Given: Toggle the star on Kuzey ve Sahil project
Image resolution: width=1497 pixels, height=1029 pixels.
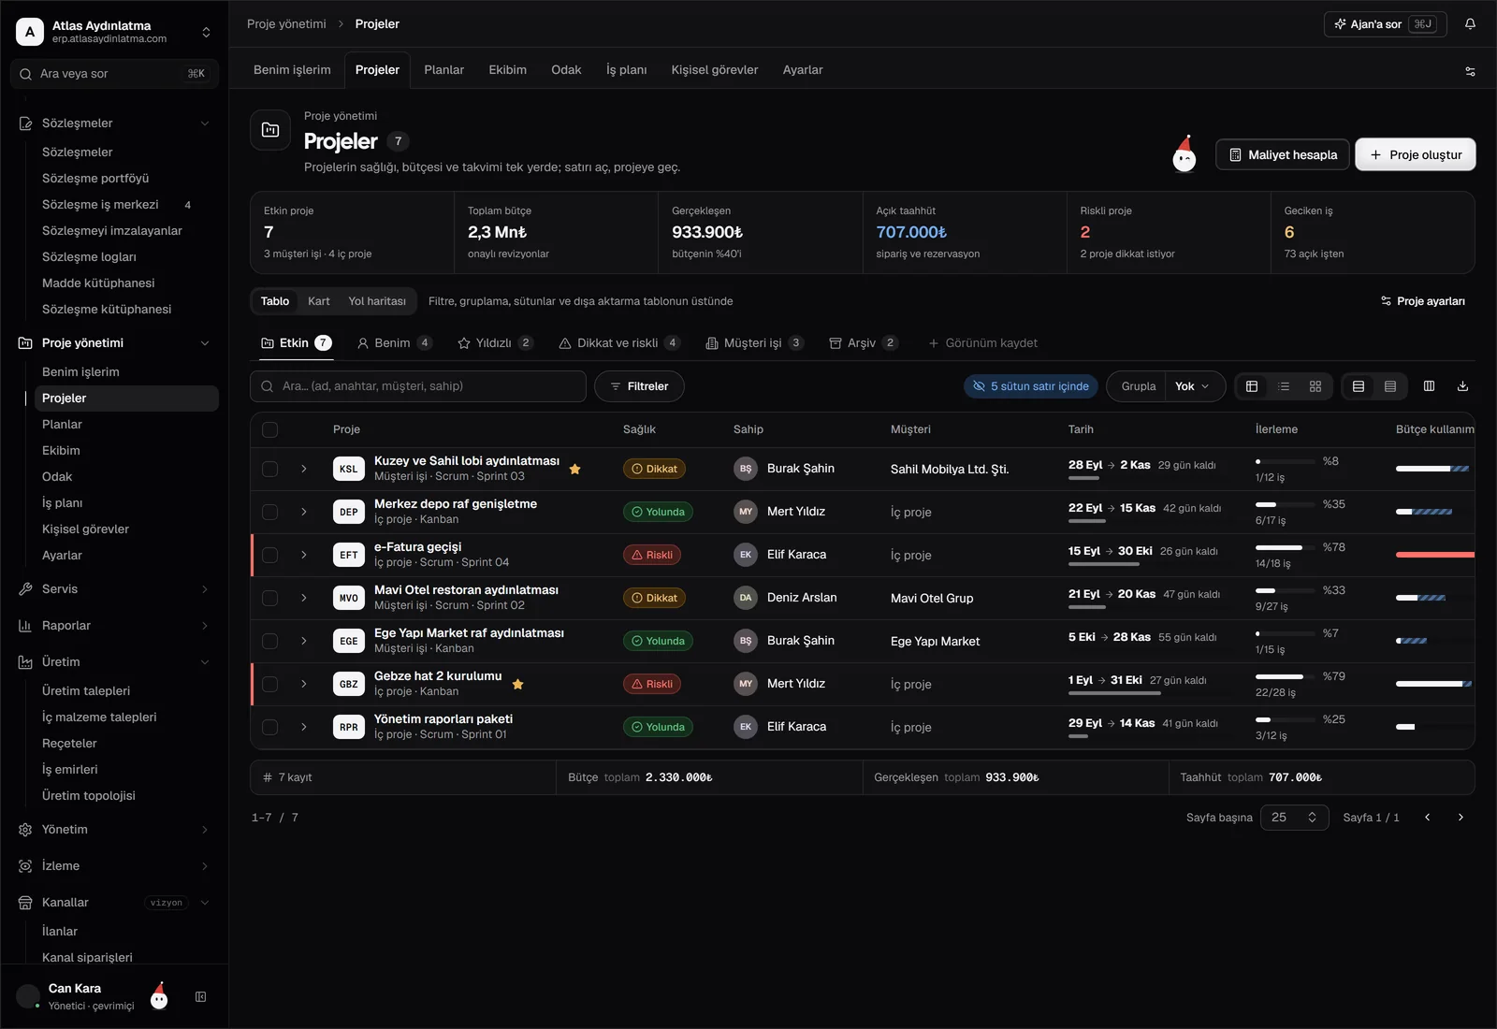Looking at the screenshot, I should (x=574, y=470).
